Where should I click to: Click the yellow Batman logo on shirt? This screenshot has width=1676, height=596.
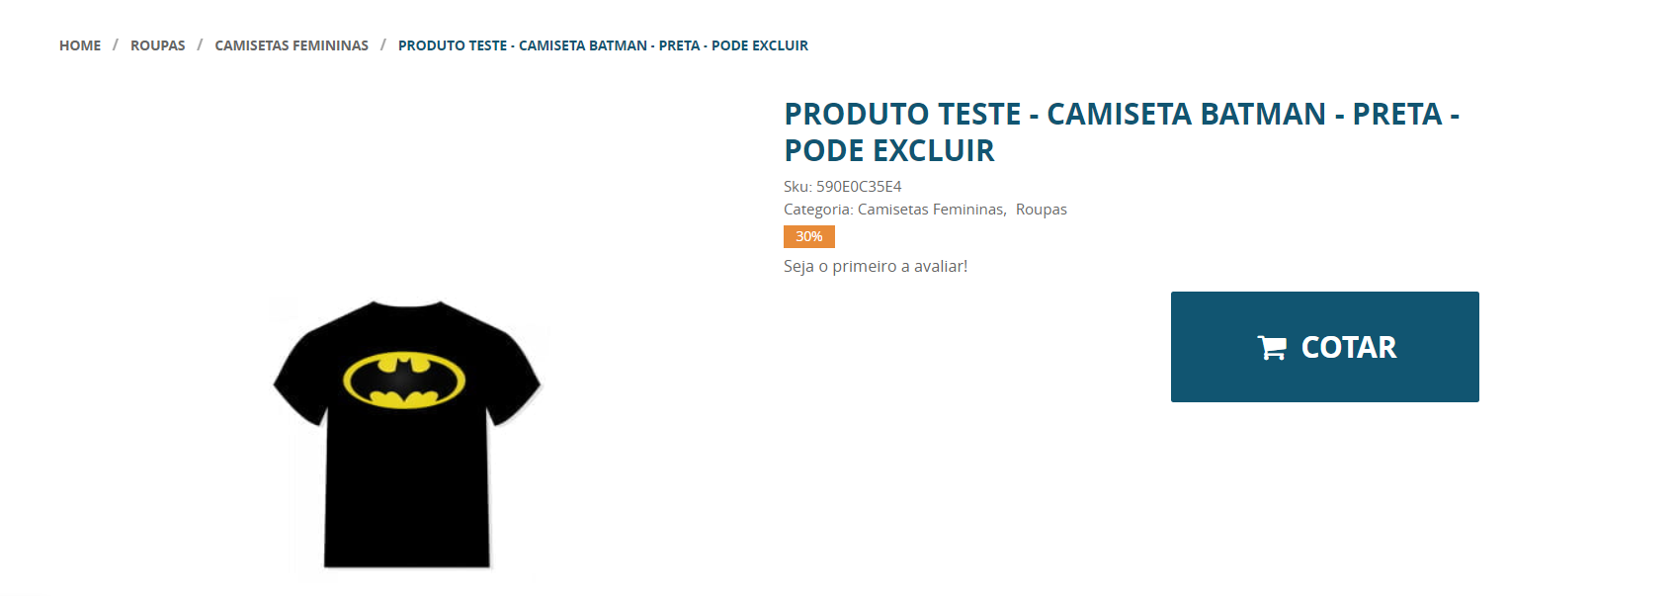404,379
